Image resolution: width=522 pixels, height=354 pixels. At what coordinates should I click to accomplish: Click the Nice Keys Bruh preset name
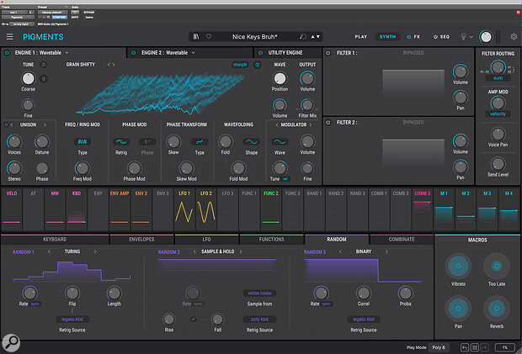pyautogui.click(x=254, y=37)
